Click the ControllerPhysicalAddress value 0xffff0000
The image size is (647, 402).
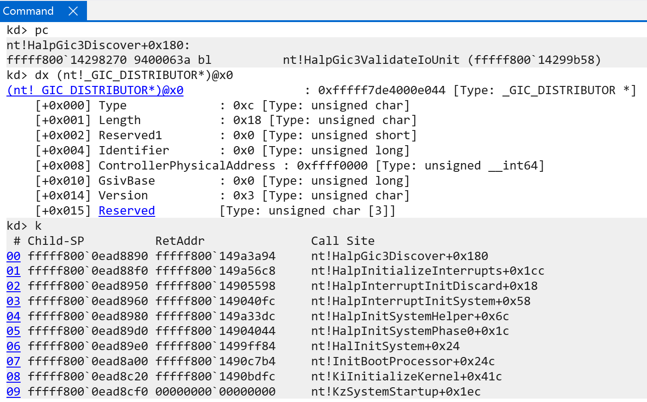[332, 166]
